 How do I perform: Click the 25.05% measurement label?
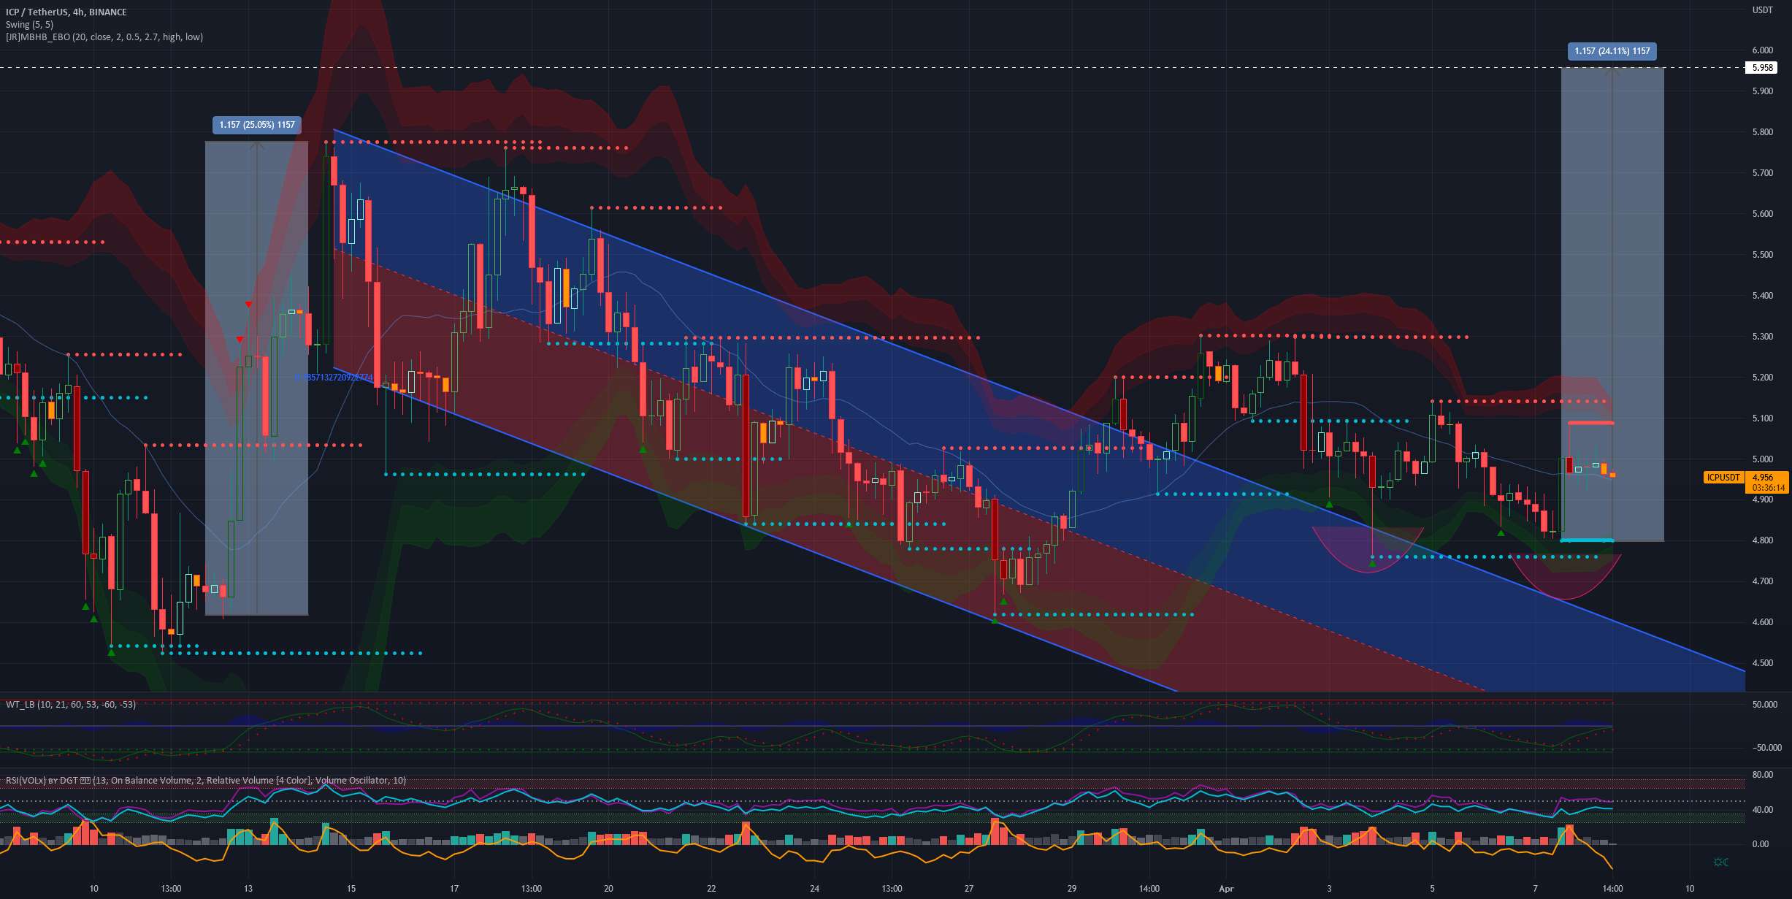(257, 125)
